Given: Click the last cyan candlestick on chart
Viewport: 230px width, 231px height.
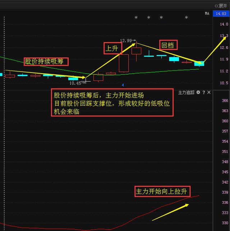Looking at the screenshot, I should (199, 64).
